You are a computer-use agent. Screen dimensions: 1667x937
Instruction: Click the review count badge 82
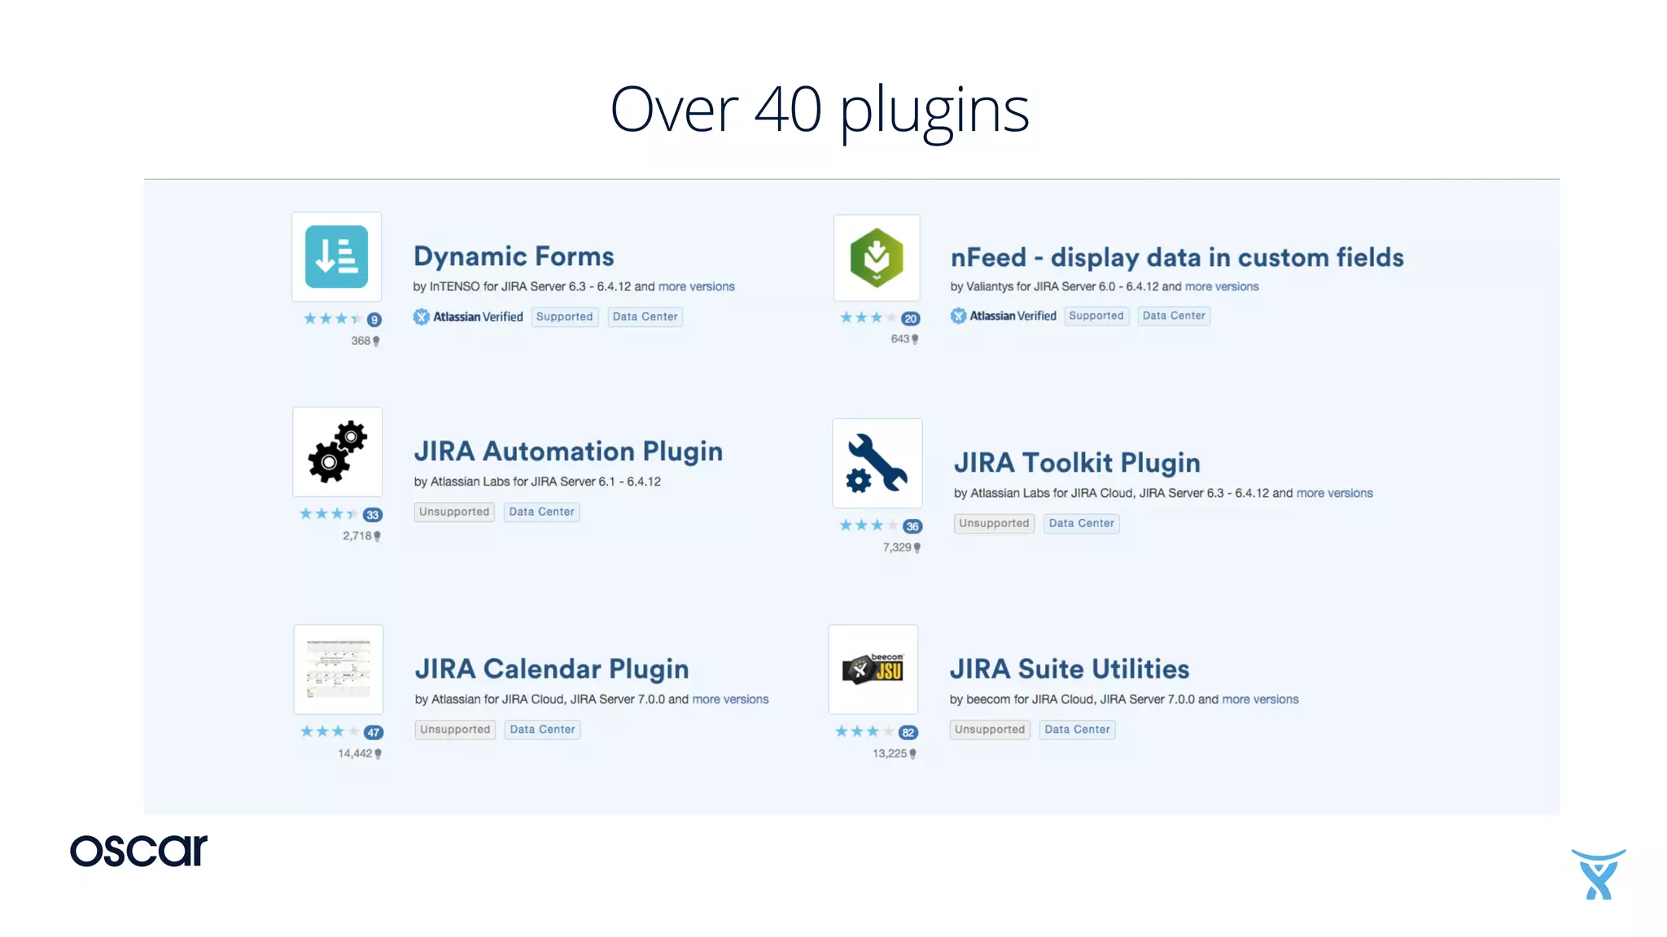click(x=908, y=733)
